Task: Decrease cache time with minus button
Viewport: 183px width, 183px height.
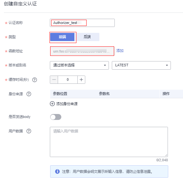Action: point(54,80)
